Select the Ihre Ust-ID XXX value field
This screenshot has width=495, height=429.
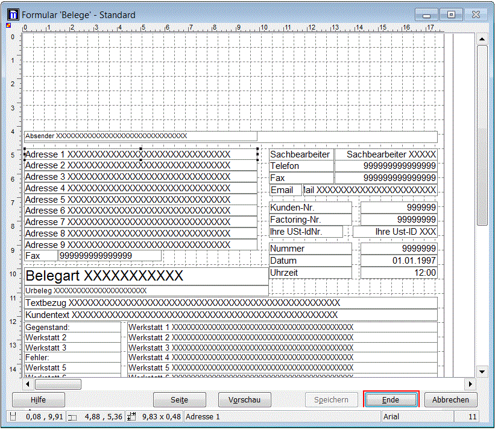coord(396,232)
